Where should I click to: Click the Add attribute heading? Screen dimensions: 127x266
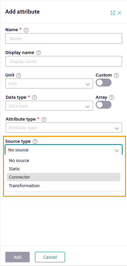[x=22, y=12]
